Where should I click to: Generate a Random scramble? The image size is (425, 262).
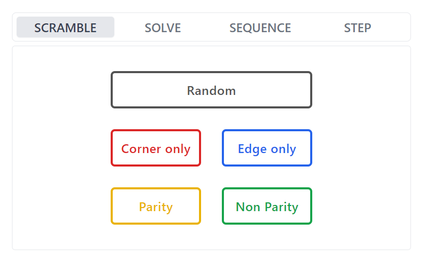point(211,90)
